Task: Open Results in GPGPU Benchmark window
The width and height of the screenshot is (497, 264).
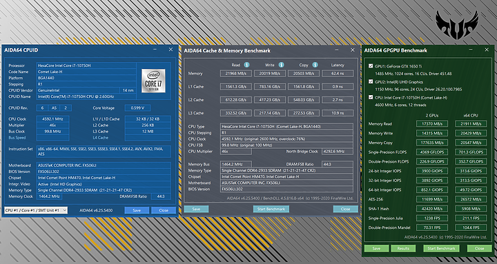Action: [403, 248]
